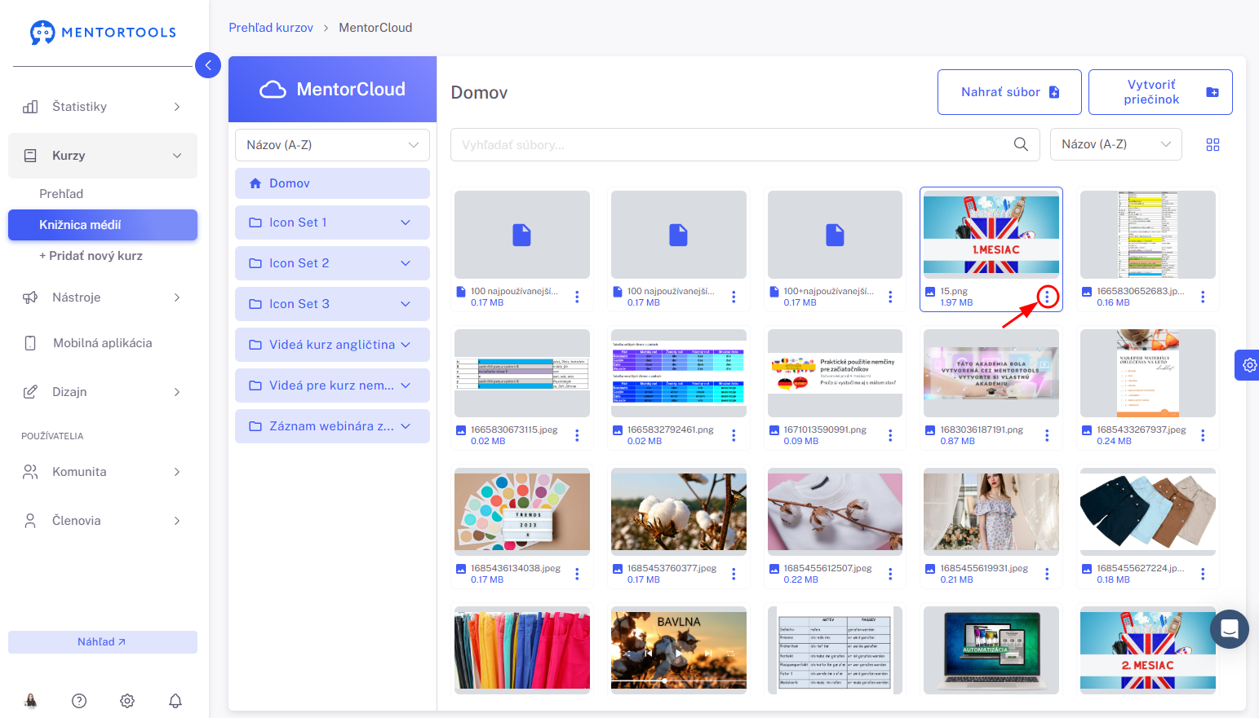Expand the Štatistiky menu
Viewport: 1259px width, 718px height.
(103, 107)
